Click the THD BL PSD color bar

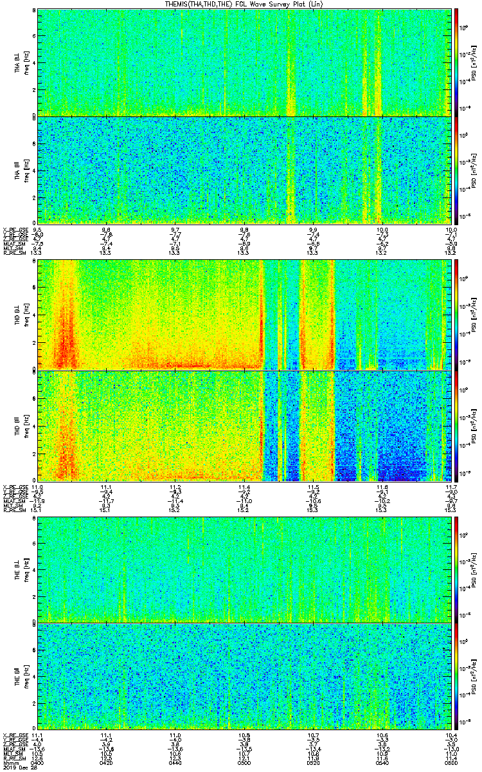click(456, 314)
